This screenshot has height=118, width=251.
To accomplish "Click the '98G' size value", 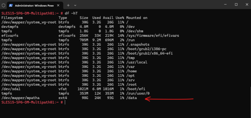I will coord(85,98).
